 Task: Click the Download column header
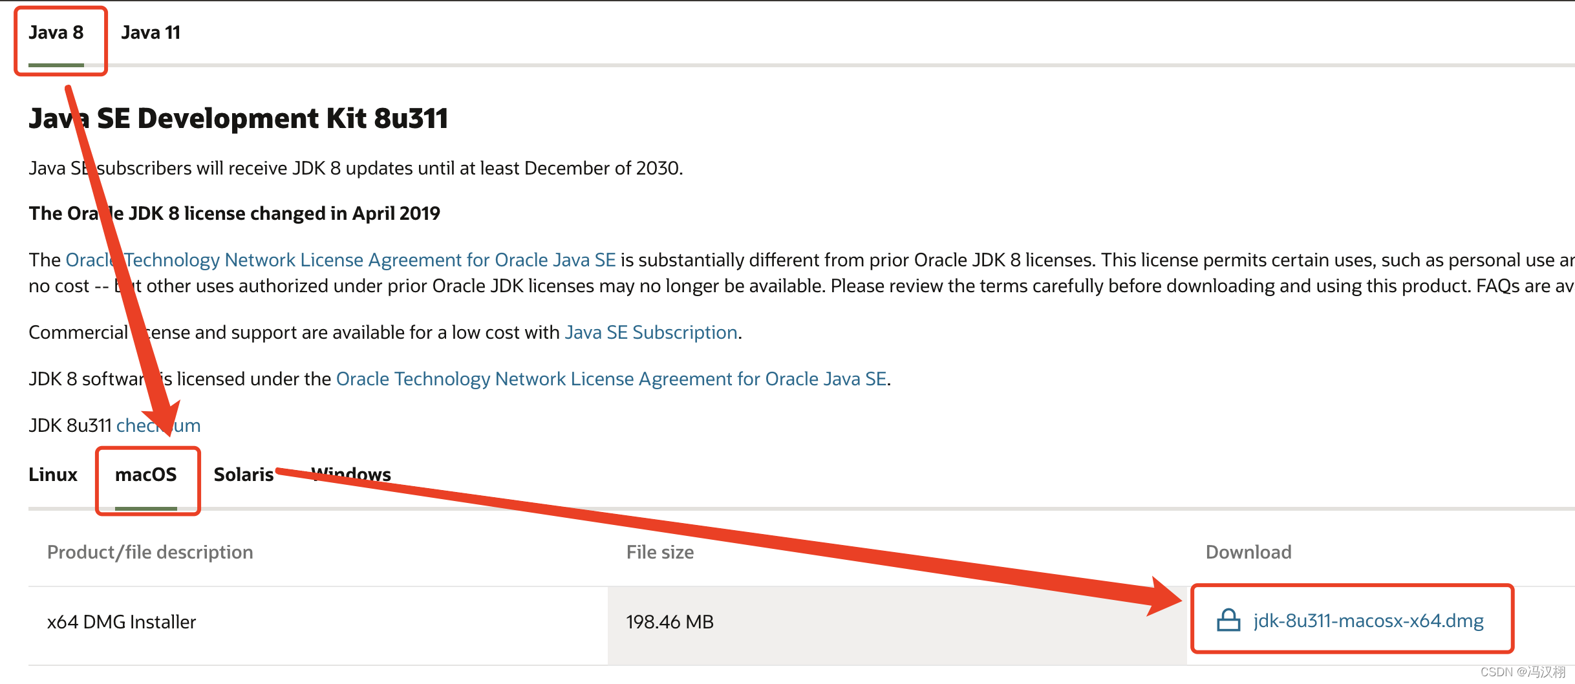(1248, 552)
